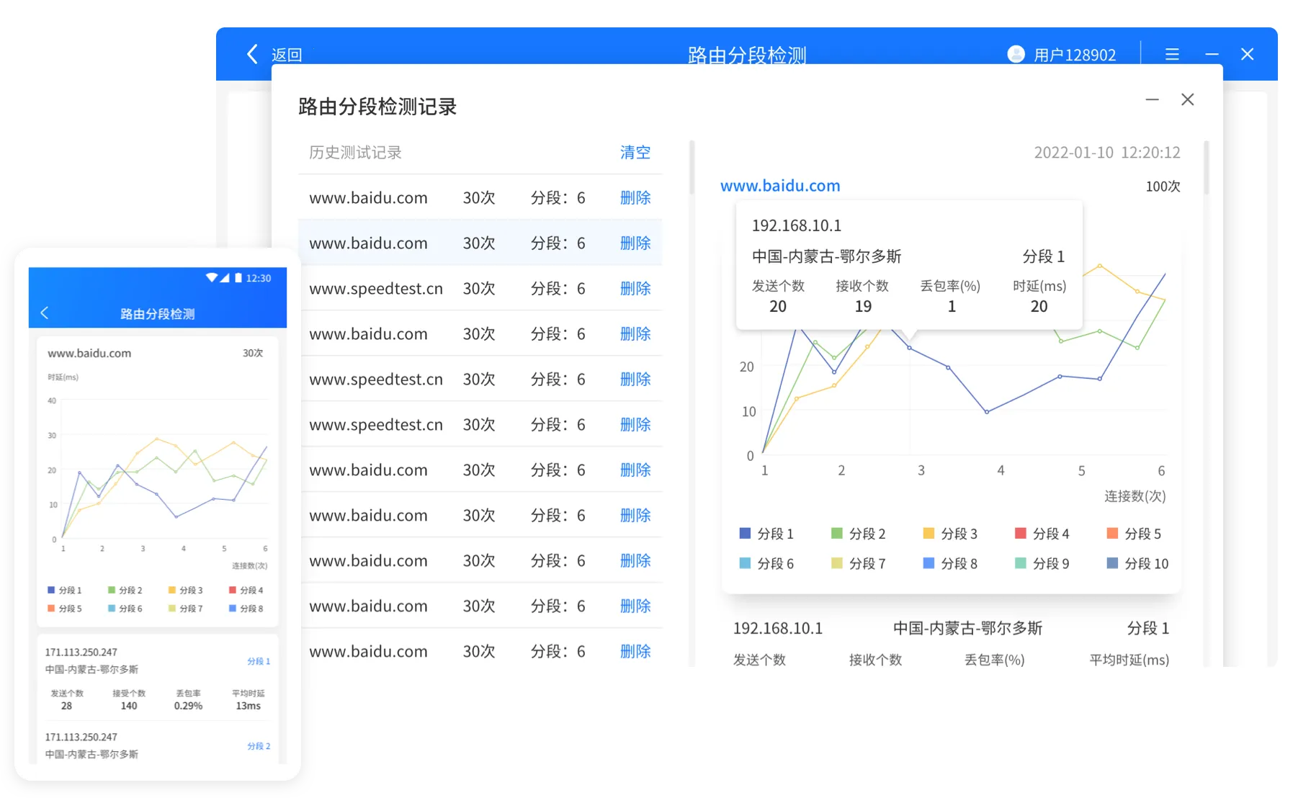1311x798 pixels.
Task: Open the hamburger menu icon top right
Action: click(1172, 54)
